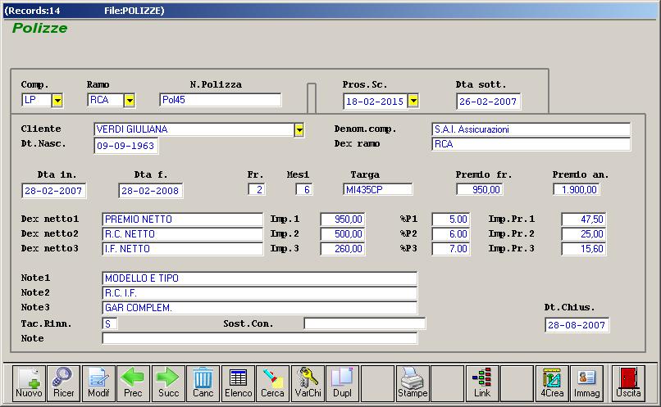Advance to the next record with Succ
The height and width of the screenshot is (407, 661).
coord(168,383)
